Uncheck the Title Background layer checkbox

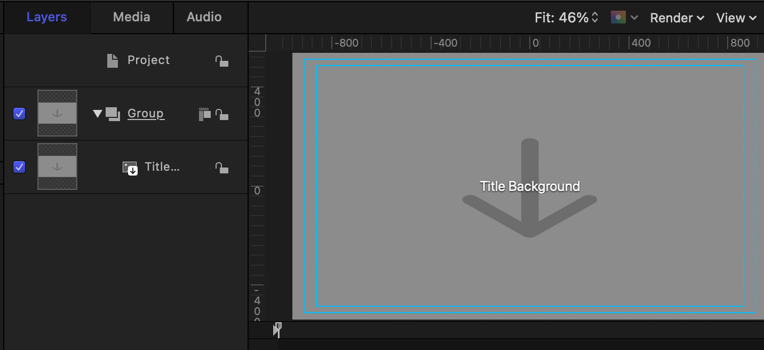click(19, 167)
